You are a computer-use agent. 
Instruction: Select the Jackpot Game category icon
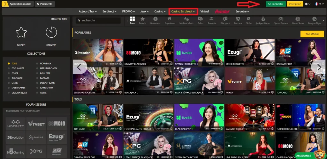pos(263,20)
